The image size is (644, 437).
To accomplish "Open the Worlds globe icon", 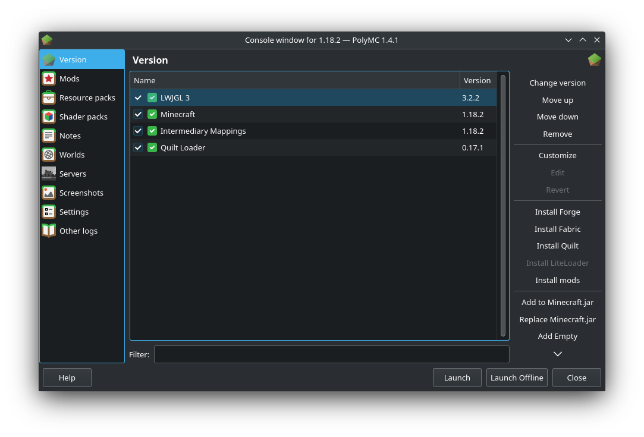I will coord(49,155).
